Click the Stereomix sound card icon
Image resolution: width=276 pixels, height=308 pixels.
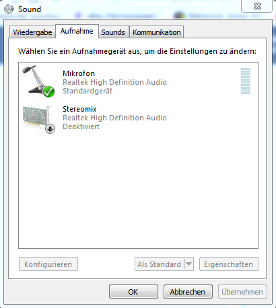pos(38,120)
